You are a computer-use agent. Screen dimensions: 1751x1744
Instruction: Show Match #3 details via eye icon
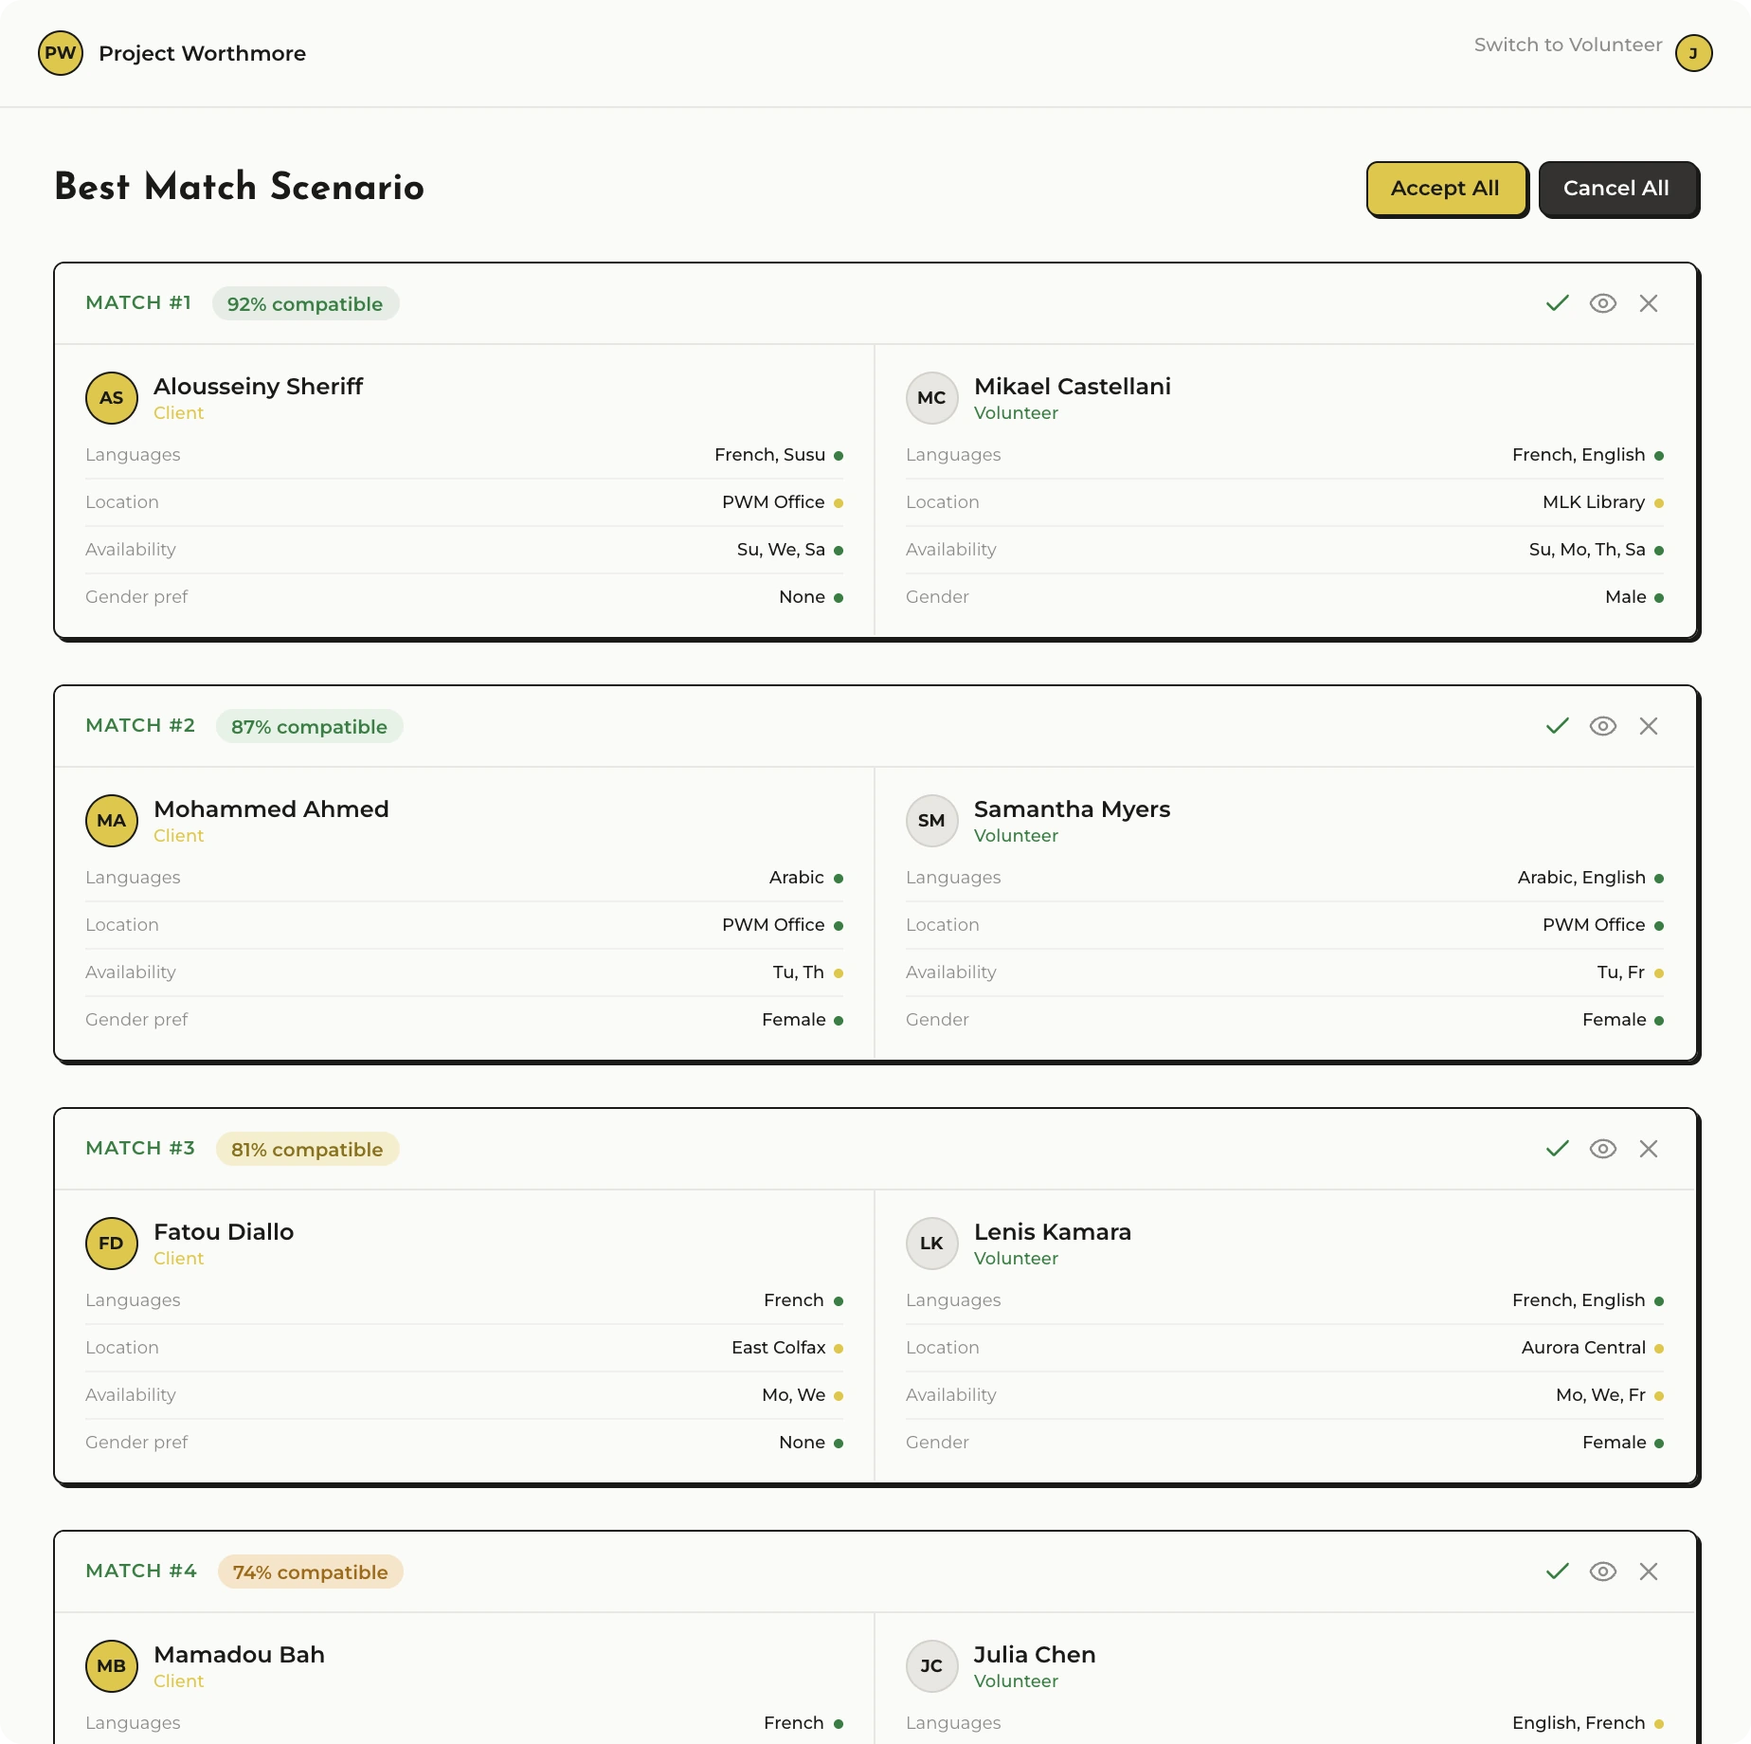pos(1602,1149)
